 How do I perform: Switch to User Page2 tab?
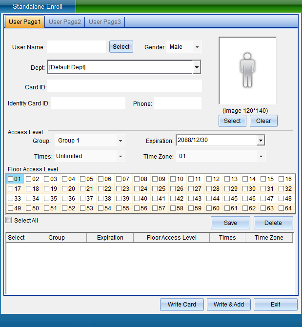[65, 22]
